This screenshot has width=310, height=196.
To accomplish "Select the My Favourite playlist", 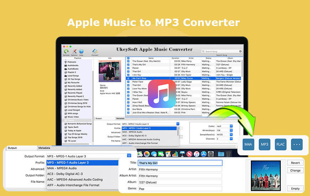I will (72, 82).
